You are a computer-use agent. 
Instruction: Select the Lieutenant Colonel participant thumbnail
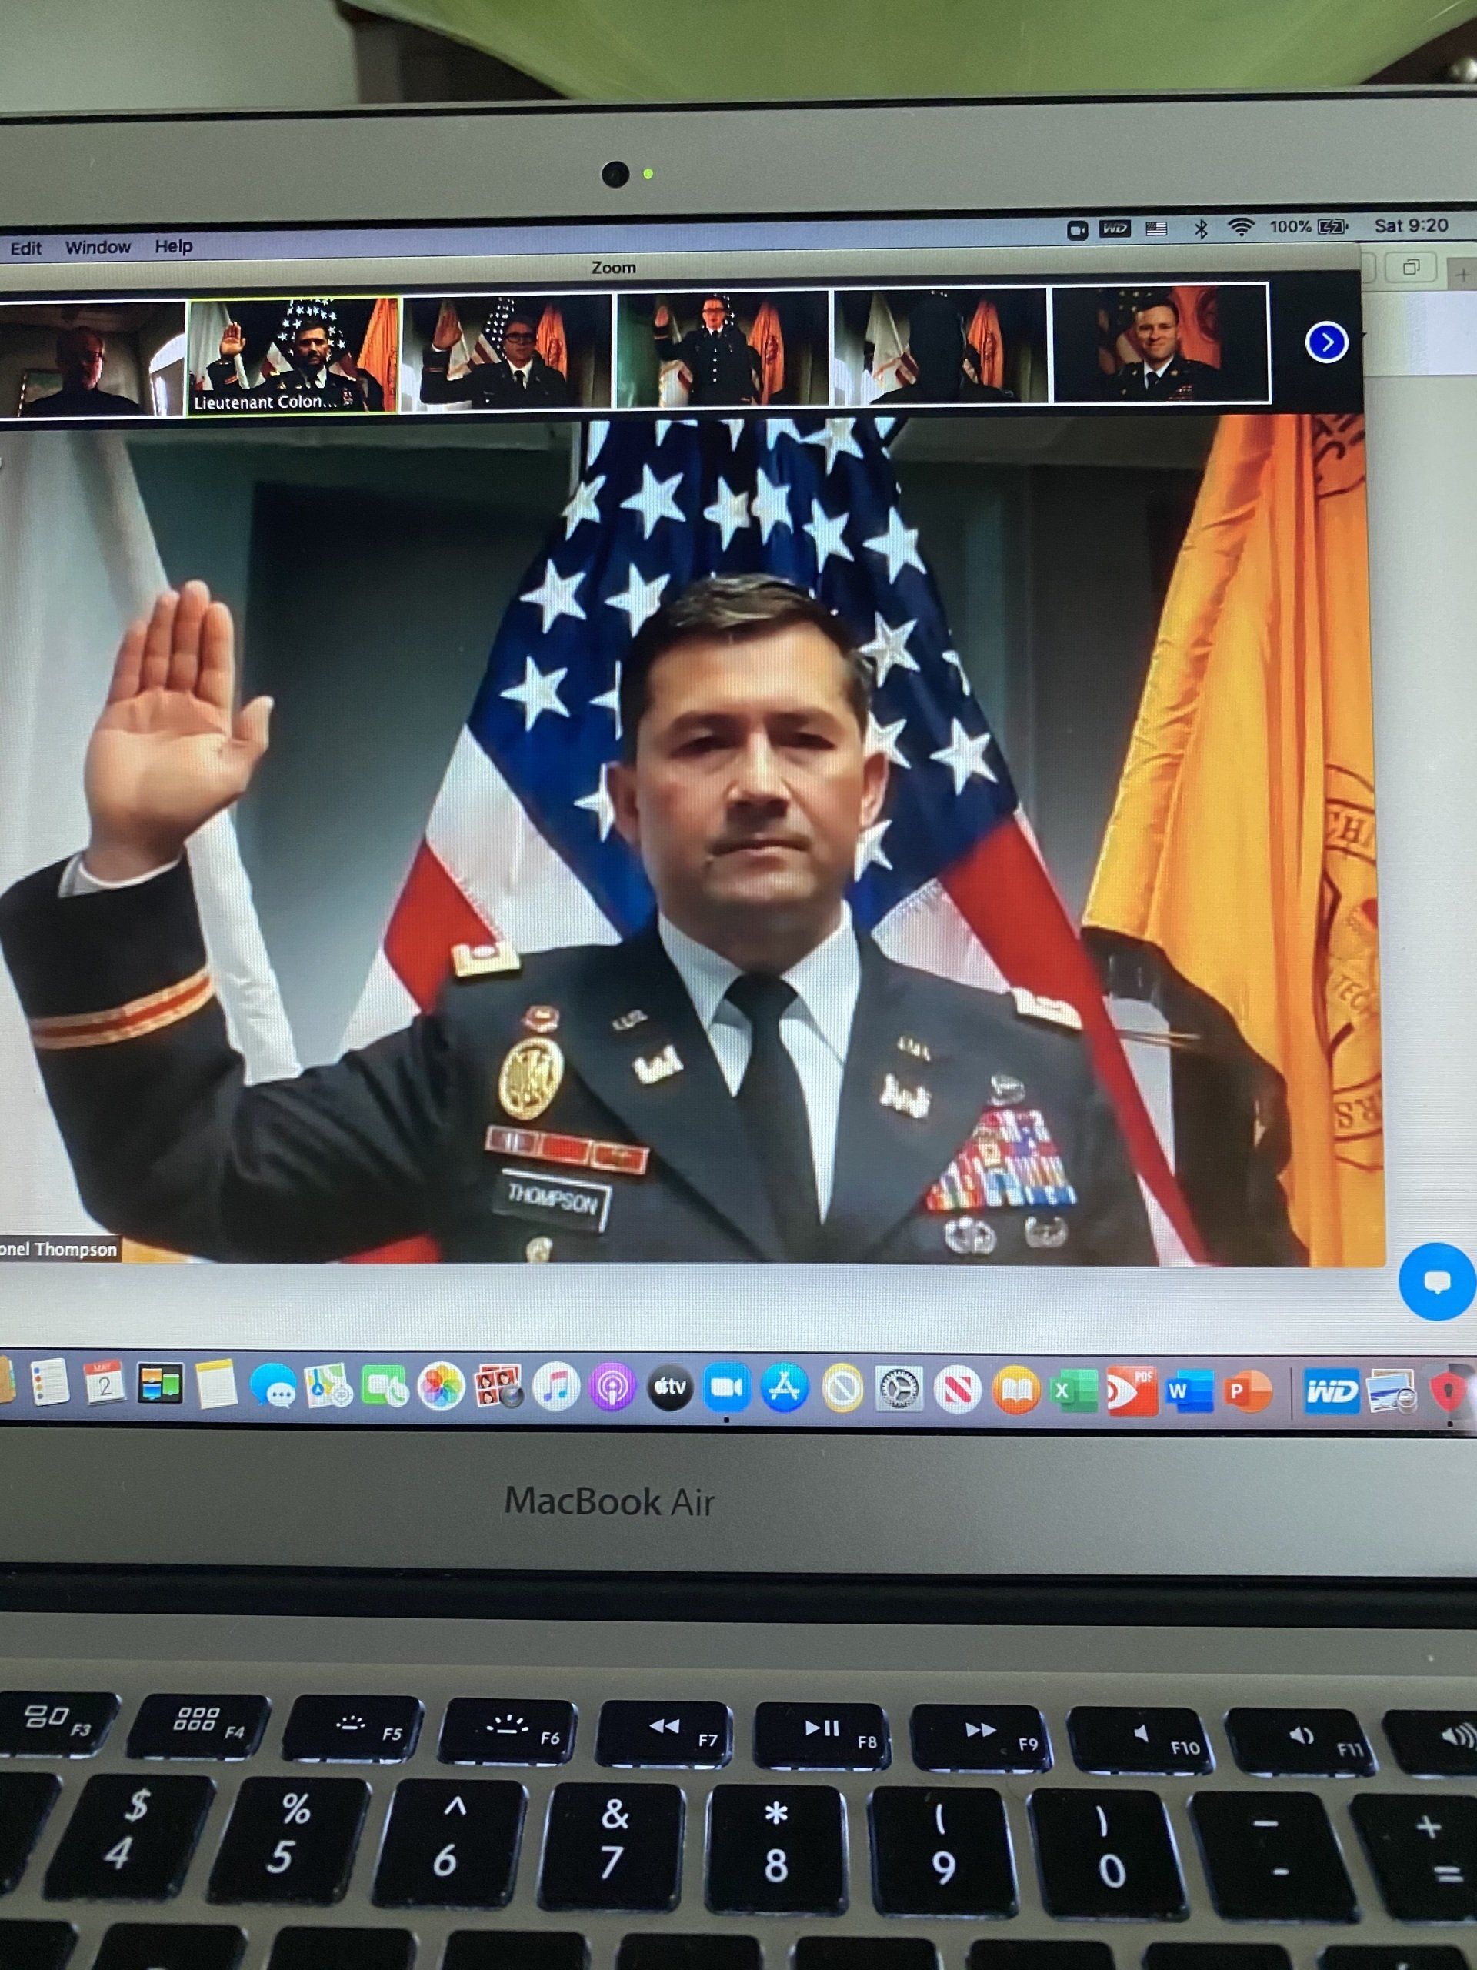[293, 355]
